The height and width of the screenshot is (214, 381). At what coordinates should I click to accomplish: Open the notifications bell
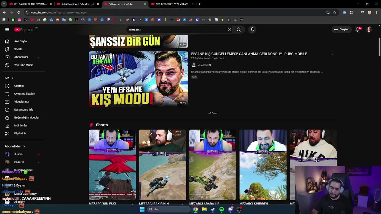(x=358, y=29)
